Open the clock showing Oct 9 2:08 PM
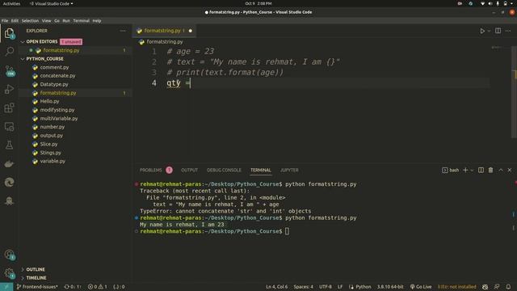This screenshot has height=291, width=517. (x=258, y=3)
